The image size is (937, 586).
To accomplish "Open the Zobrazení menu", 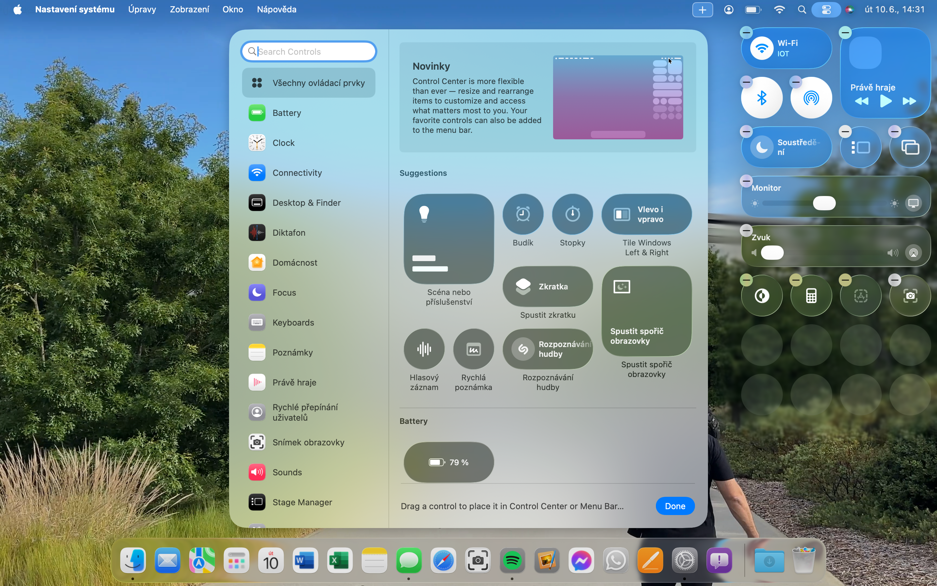I will (189, 9).
